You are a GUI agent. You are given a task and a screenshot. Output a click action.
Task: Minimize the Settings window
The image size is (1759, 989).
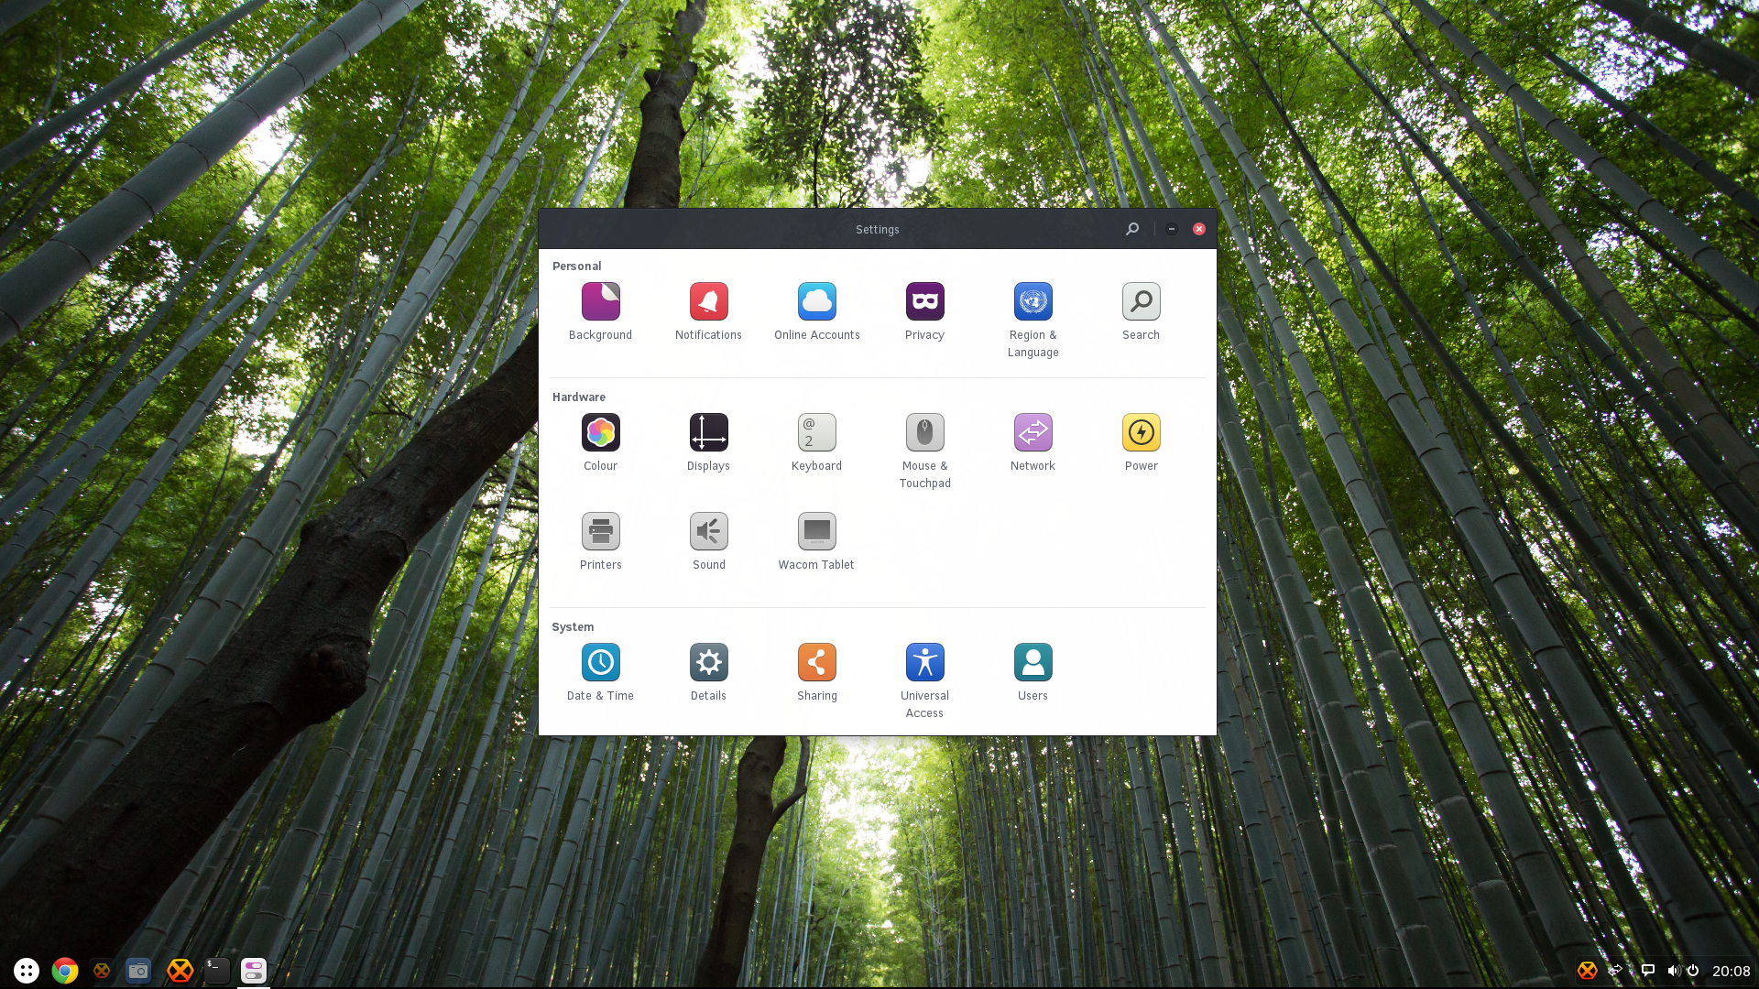pos(1172,229)
